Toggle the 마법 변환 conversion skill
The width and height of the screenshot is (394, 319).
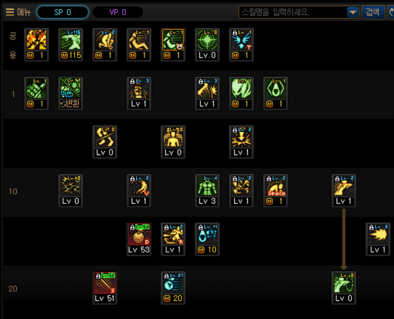tap(71, 94)
